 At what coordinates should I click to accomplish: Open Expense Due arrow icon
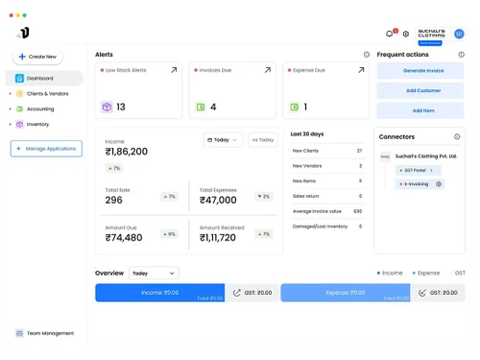point(361,70)
